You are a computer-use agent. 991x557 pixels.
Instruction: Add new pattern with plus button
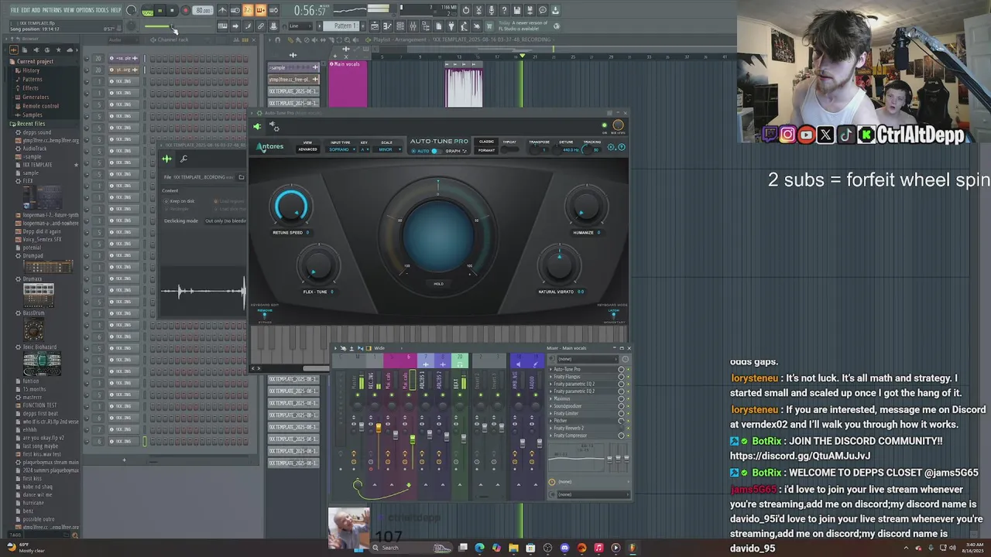point(363,26)
